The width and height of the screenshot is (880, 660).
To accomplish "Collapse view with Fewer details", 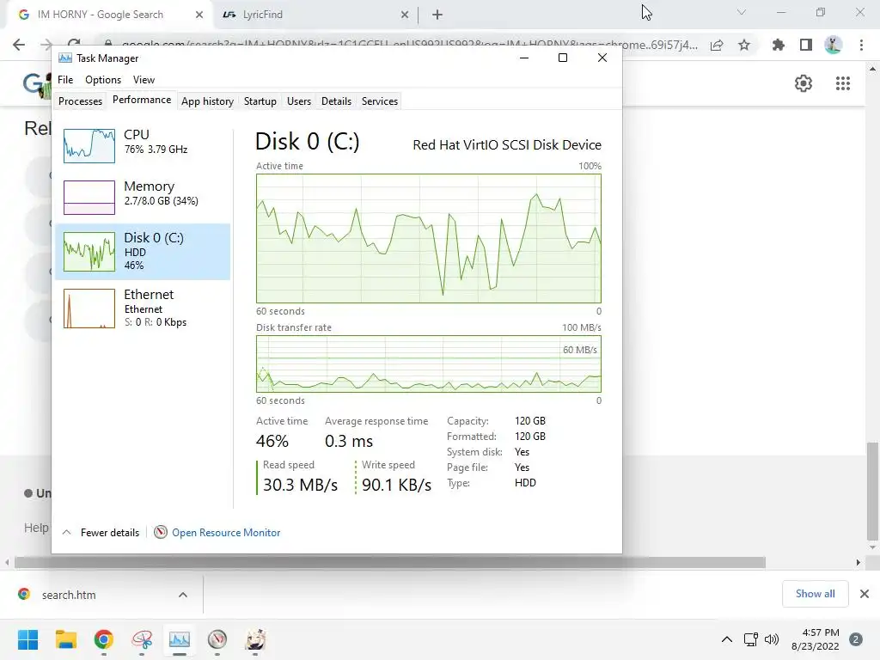I will coord(101,533).
